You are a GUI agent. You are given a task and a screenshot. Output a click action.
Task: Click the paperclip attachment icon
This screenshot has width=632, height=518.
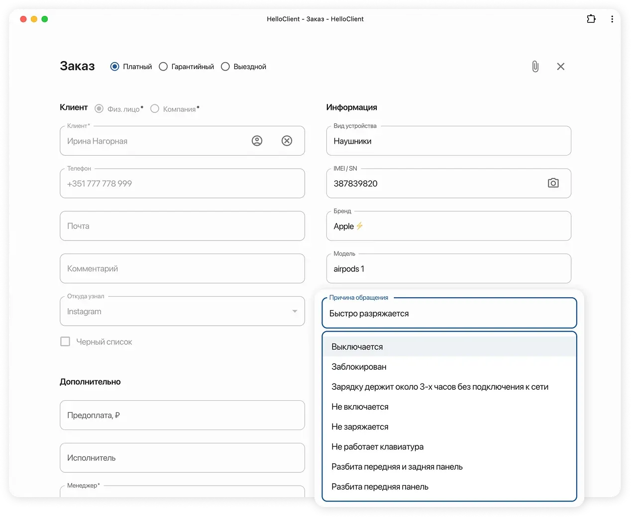pos(535,67)
